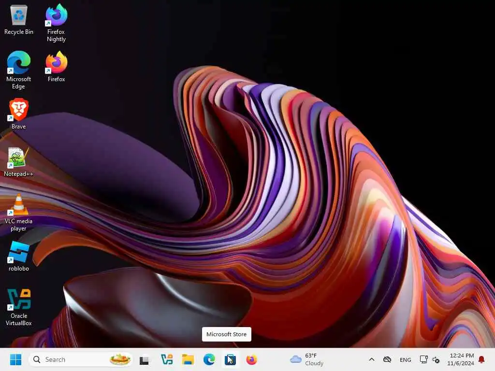Image resolution: width=495 pixels, height=371 pixels.
Task: Select the Firefox desktop shortcut
Action: (x=56, y=67)
